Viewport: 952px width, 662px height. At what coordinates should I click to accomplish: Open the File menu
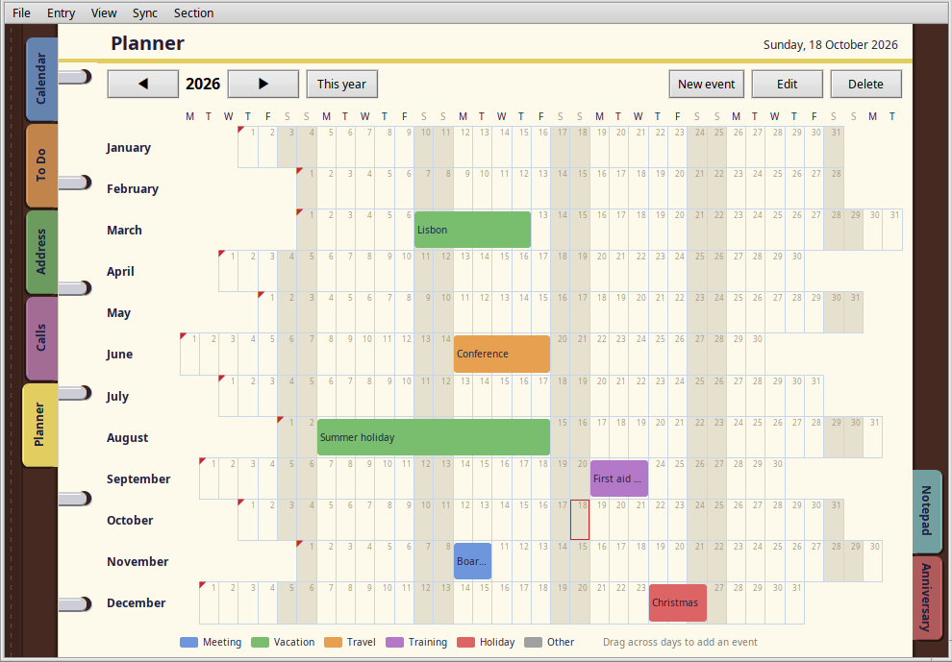click(x=21, y=12)
